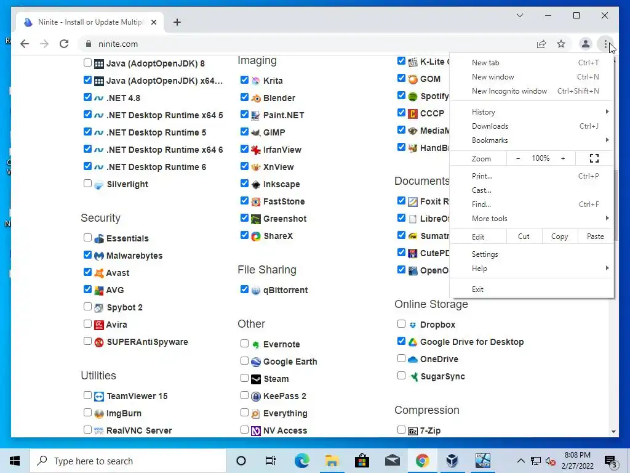
Task: Open a new tab with plus button
Action: (x=177, y=22)
